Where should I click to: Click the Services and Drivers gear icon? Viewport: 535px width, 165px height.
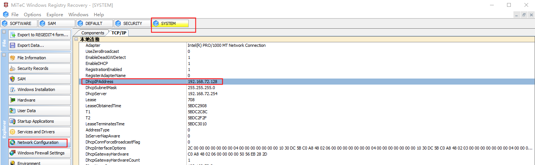[x=12, y=132]
